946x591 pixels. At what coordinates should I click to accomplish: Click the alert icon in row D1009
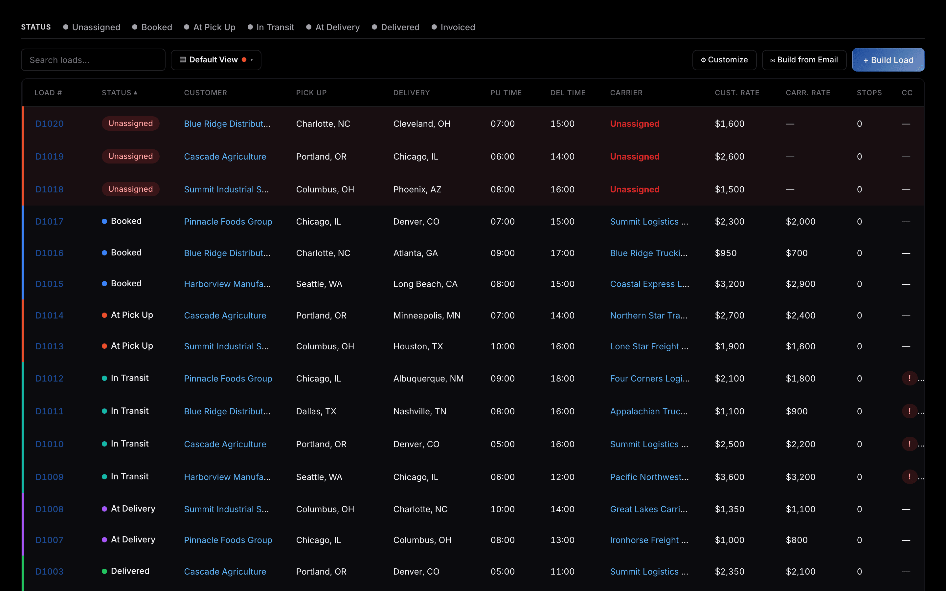[x=909, y=476]
